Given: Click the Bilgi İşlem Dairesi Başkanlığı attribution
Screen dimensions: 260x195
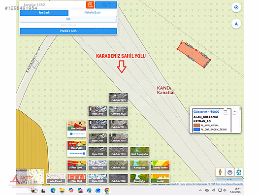Looking at the screenshot, I should click(x=226, y=184).
